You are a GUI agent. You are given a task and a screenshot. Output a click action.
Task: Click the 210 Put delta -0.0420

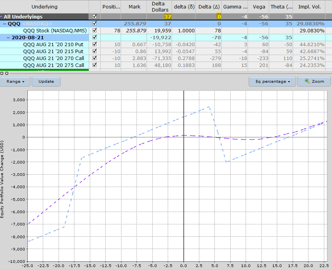point(185,45)
